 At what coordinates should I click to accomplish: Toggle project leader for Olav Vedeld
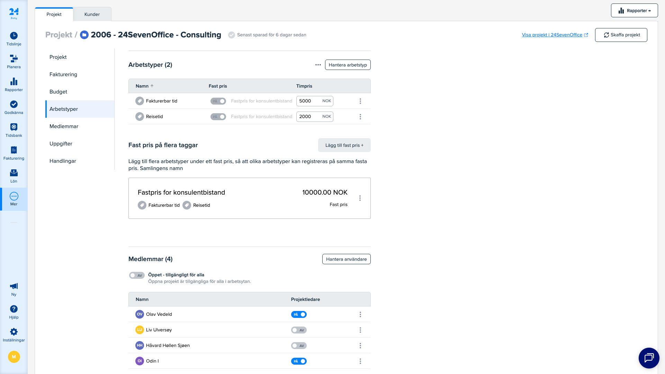(299, 314)
